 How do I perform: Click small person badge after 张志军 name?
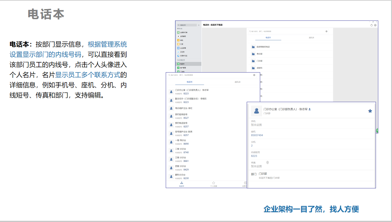pos(310,109)
